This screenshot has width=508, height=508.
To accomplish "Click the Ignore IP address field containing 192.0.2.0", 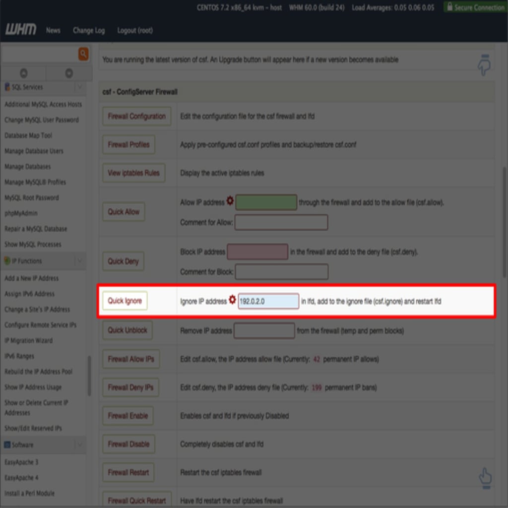I will 268,301.
